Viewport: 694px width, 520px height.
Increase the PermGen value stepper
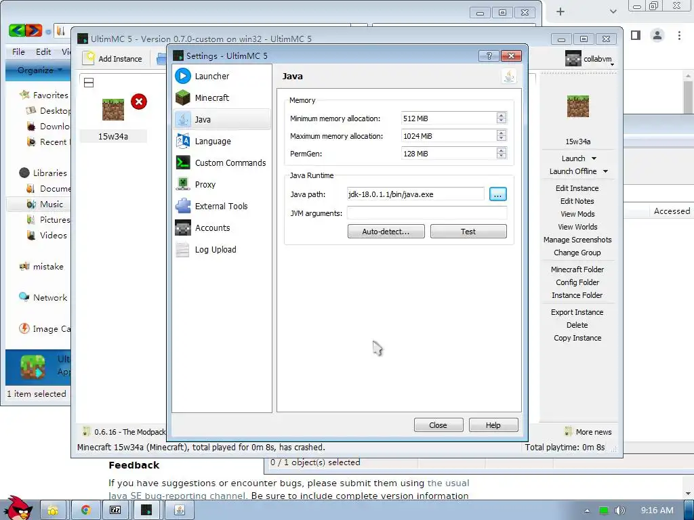coord(501,151)
